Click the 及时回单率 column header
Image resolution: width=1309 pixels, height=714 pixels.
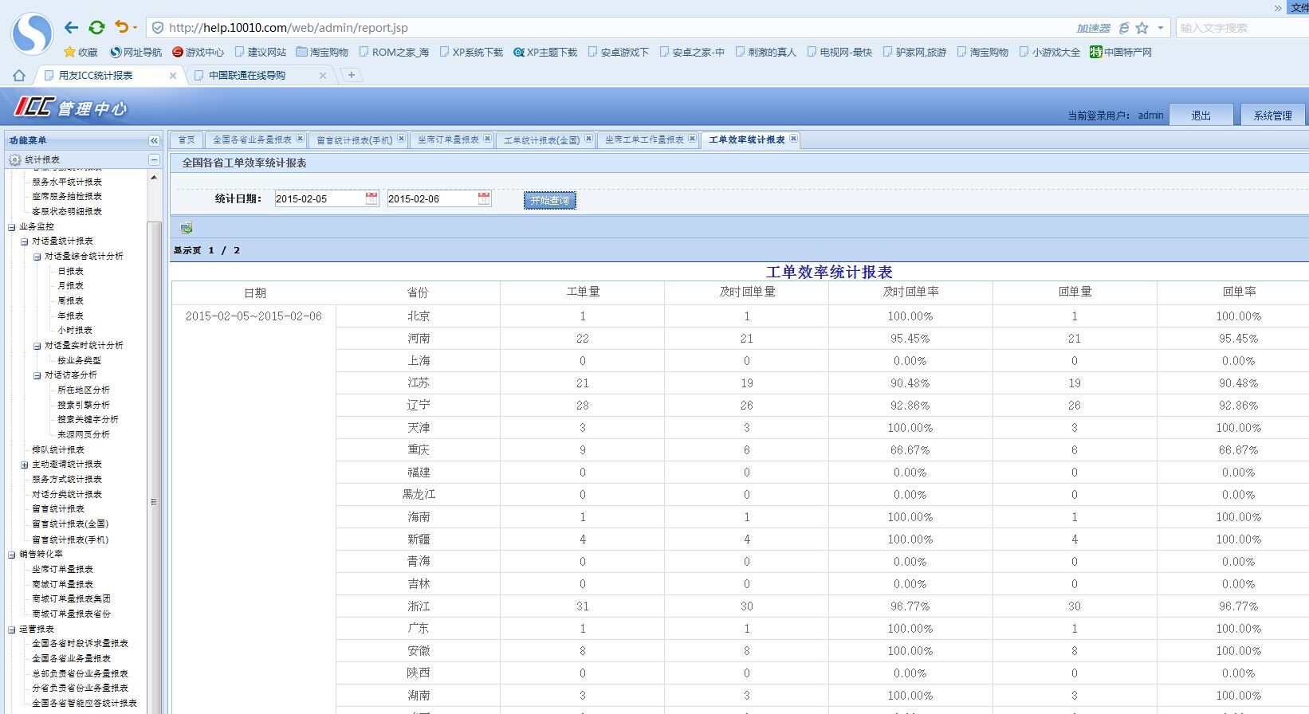point(910,292)
